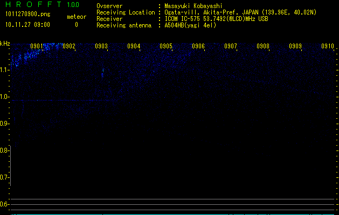Image resolution: width=339 pixels, height=215 pixels.
Task: Select the filename 1011270900.png
Action: [28, 14]
